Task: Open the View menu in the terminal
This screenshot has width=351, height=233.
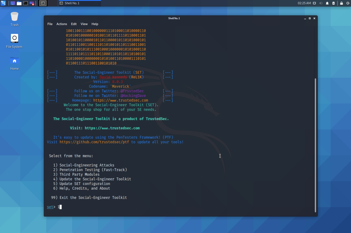Action: (84, 24)
